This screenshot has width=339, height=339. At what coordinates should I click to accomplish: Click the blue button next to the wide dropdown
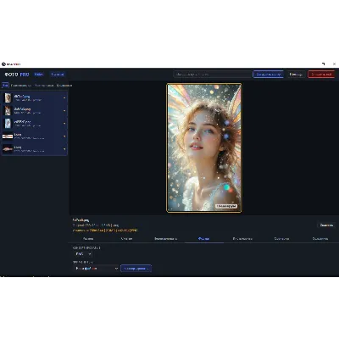coord(136,269)
